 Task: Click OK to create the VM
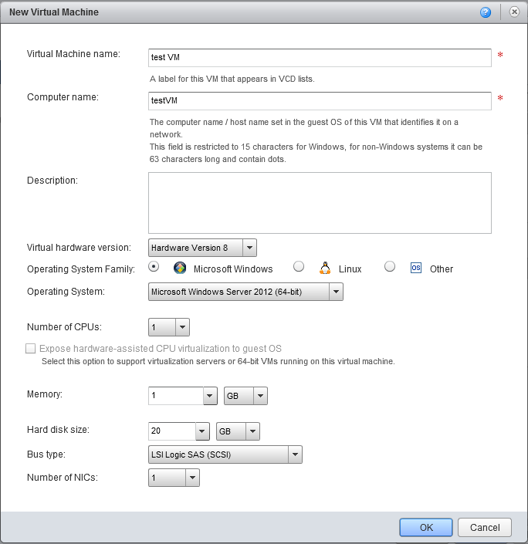point(426,527)
